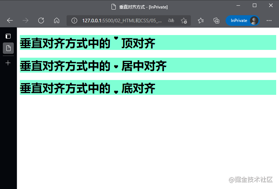The image size is (279, 189).
Task: Open the Collections panel
Action: coord(216,21)
